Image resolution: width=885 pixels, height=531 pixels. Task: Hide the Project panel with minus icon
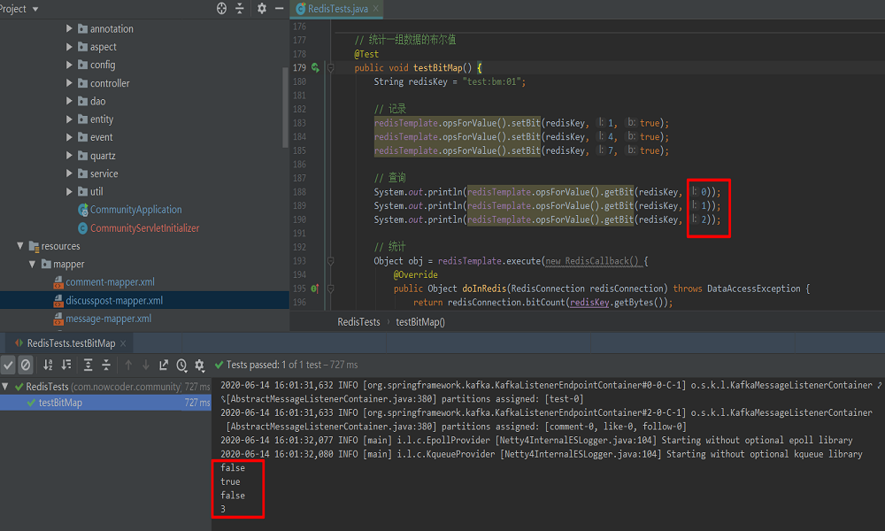[x=279, y=9]
